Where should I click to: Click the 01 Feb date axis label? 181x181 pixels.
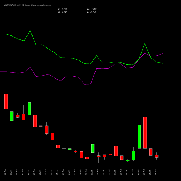coord(80,172)
